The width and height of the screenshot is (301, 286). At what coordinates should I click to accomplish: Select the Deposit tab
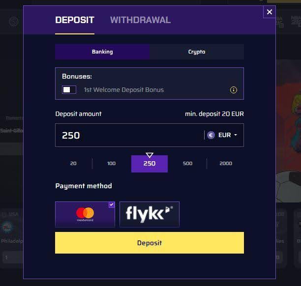pyautogui.click(x=75, y=20)
